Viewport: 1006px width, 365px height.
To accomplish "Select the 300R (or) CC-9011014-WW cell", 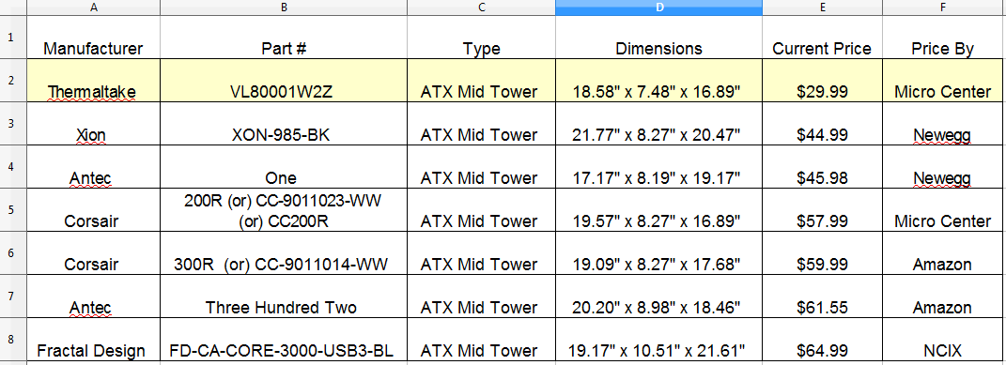I will click(x=284, y=253).
